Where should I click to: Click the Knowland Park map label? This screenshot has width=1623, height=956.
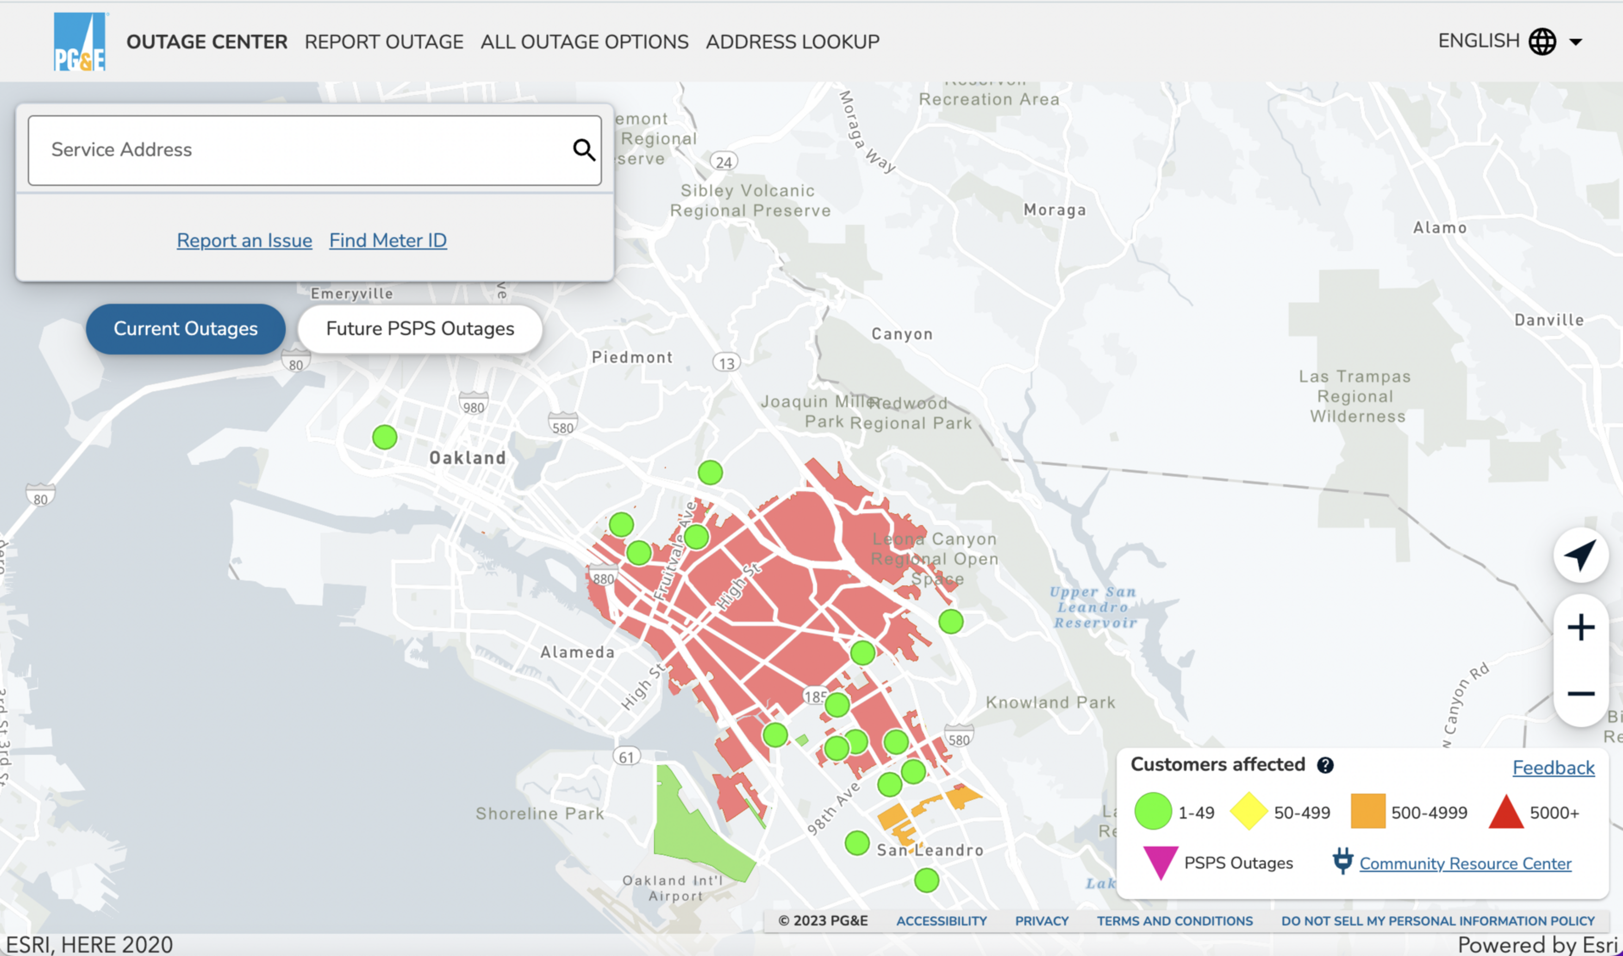[x=1050, y=702]
